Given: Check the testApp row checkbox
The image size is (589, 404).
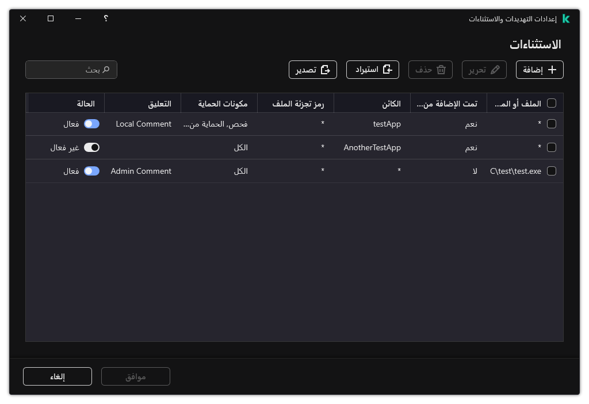Looking at the screenshot, I should click(x=552, y=124).
